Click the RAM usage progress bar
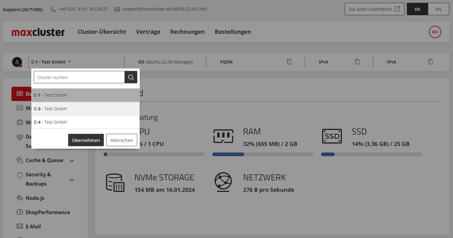 263,154
